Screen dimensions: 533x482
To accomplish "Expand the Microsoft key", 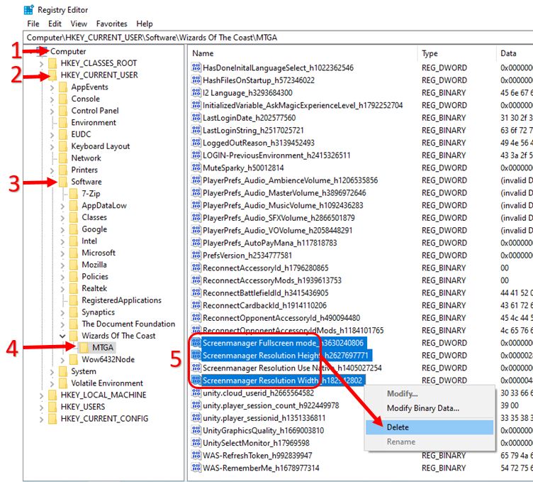I will (x=62, y=253).
